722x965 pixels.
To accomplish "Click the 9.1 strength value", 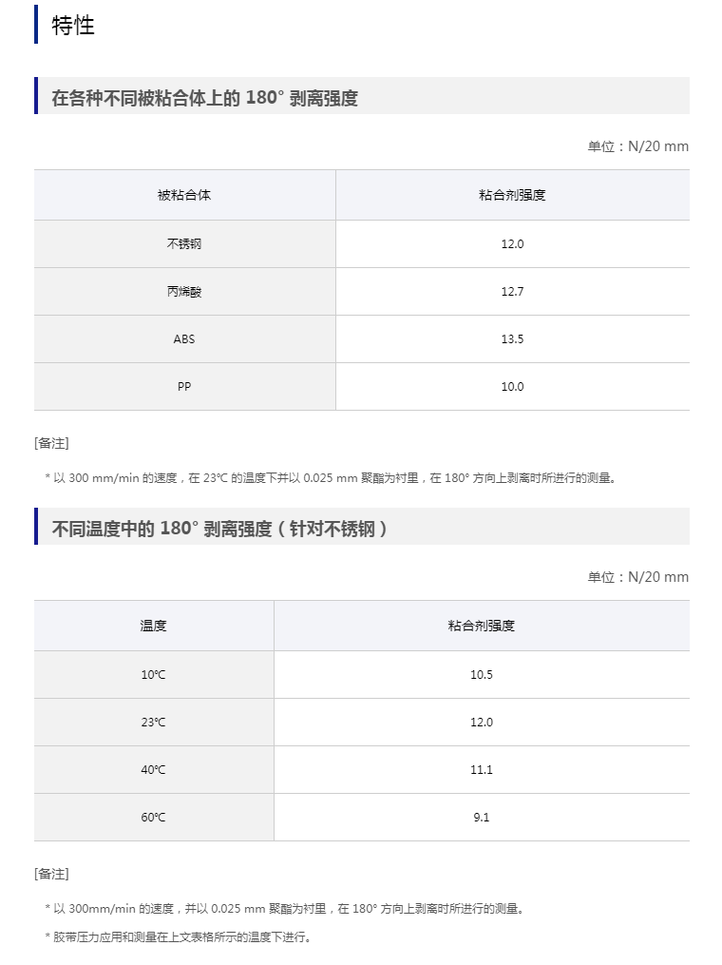I will [482, 817].
